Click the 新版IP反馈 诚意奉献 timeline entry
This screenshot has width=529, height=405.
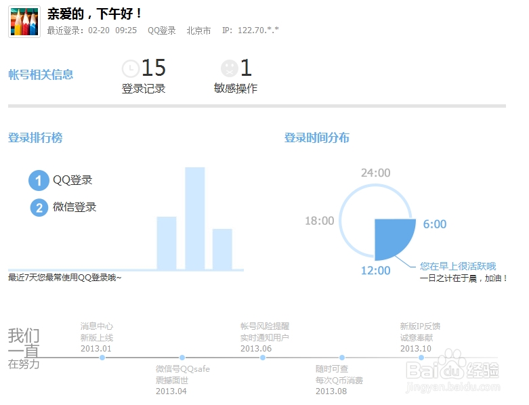[x=420, y=337]
